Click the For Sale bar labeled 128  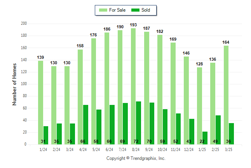point(199,106)
